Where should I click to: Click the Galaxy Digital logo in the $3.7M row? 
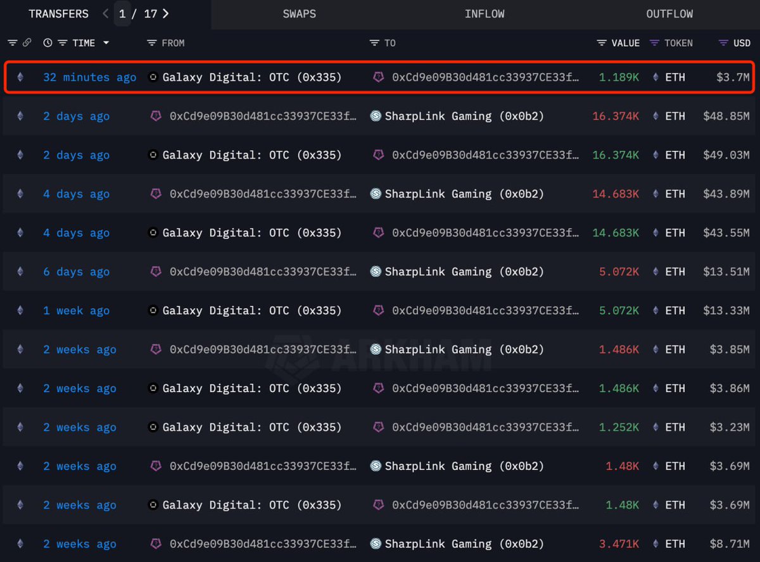(x=153, y=77)
